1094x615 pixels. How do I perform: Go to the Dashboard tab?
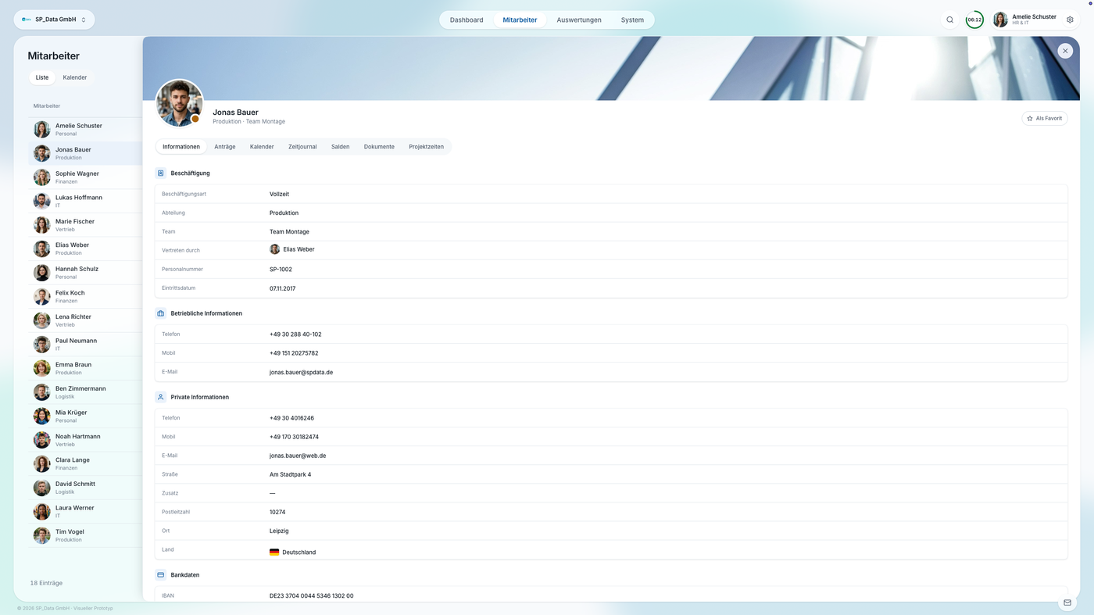click(467, 20)
